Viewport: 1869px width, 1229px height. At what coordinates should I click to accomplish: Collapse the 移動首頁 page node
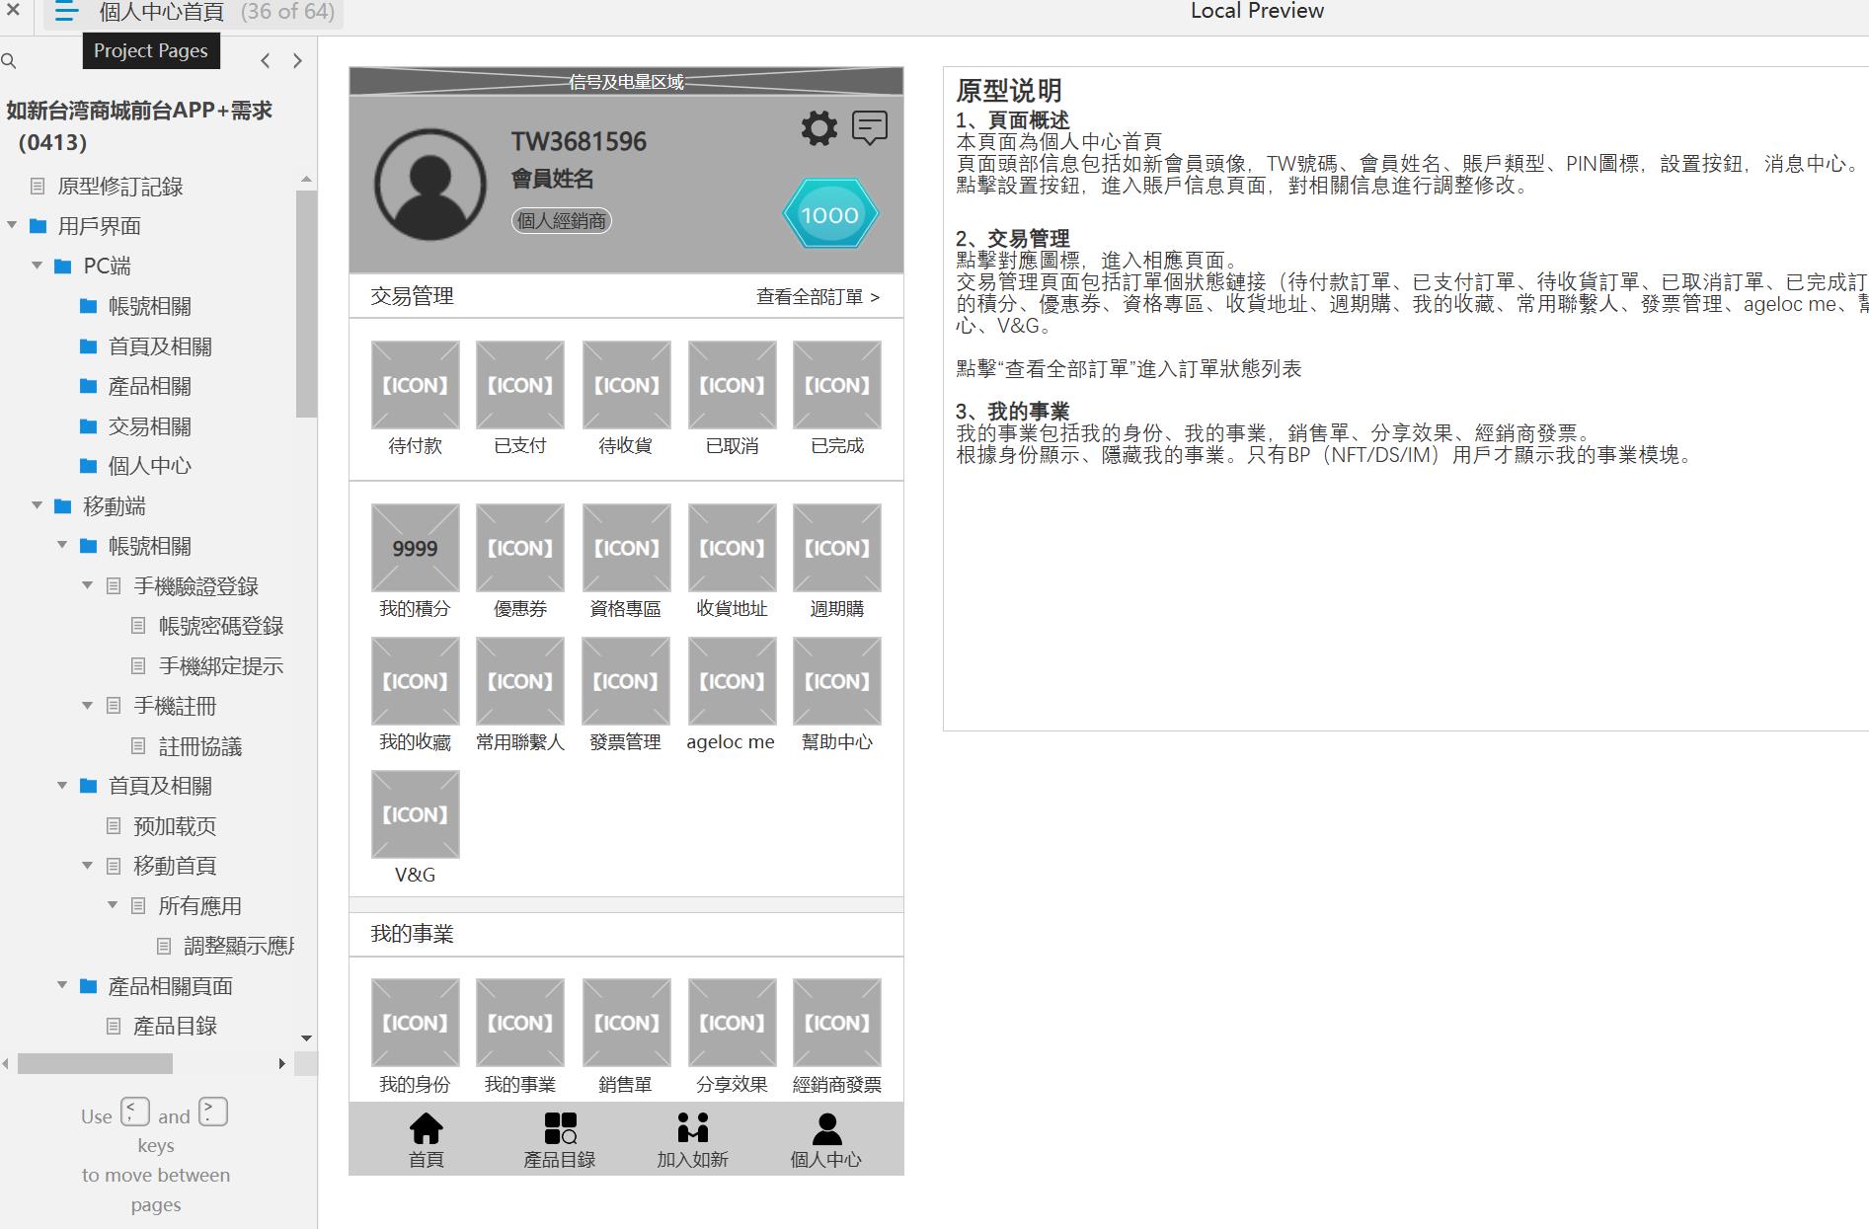click(x=87, y=865)
